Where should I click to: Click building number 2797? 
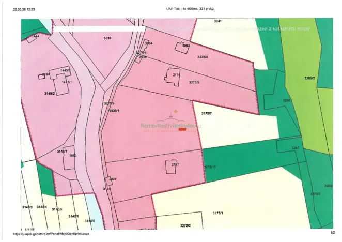tap(175, 164)
